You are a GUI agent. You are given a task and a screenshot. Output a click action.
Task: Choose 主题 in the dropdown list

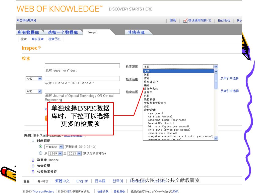tap(178, 71)
